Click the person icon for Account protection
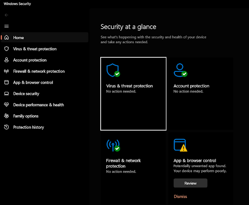Viewport: 249px width, 205px height. click(6, 60)
